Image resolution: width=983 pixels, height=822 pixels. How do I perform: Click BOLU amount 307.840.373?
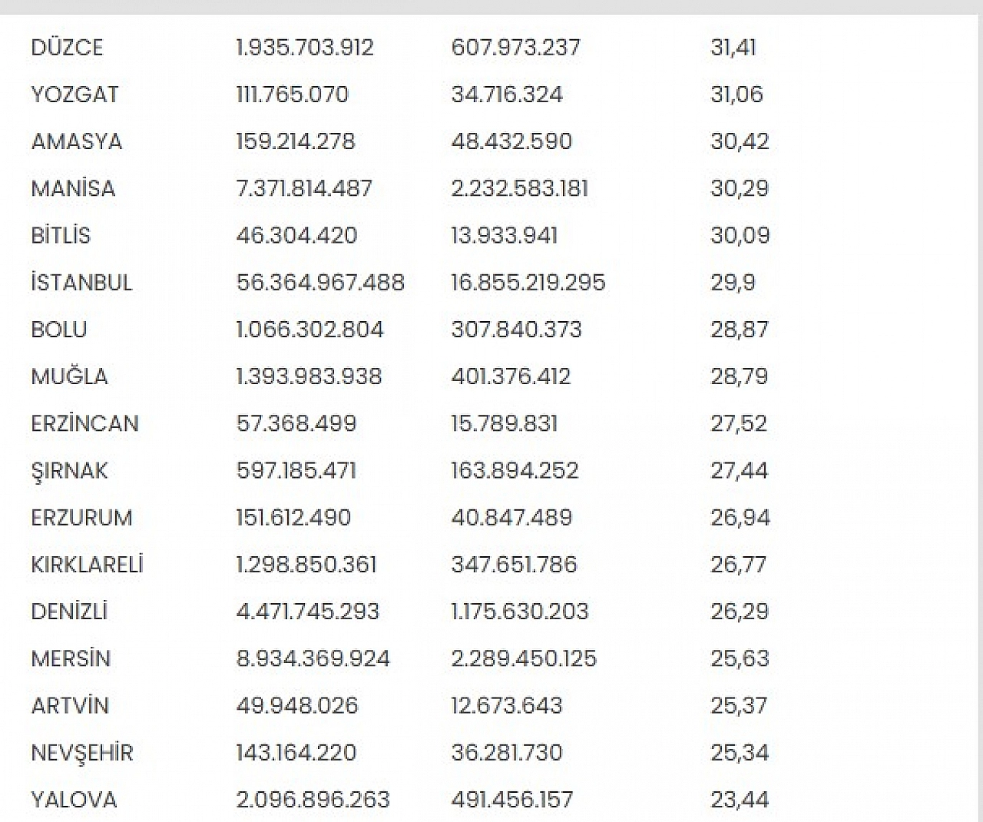516,330
